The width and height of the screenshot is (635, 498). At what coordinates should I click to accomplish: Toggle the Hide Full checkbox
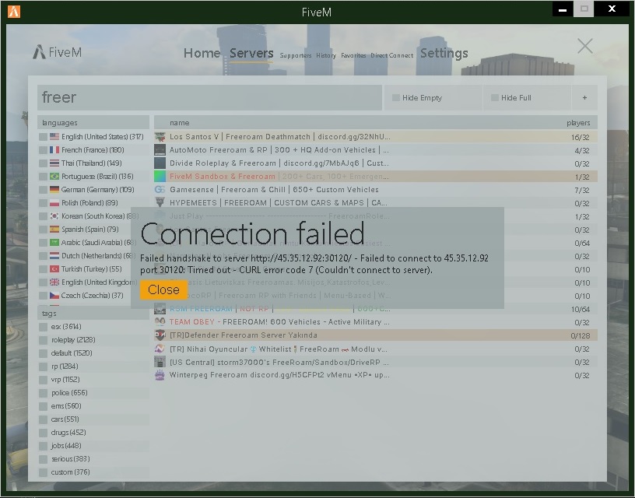tap(494, 97)
